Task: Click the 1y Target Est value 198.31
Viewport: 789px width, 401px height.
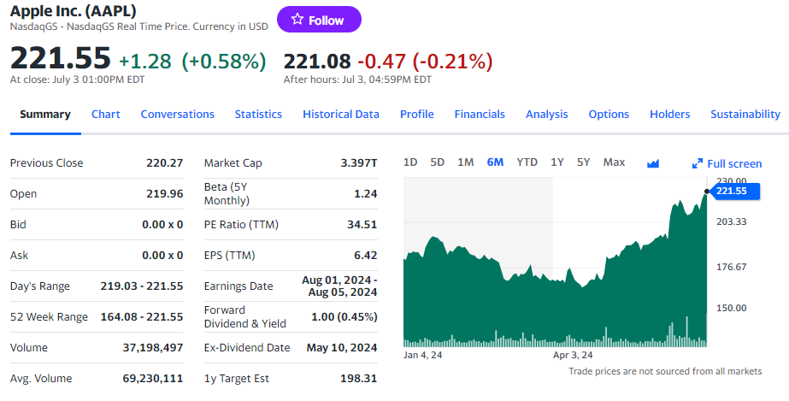Action: coord(358,379)
